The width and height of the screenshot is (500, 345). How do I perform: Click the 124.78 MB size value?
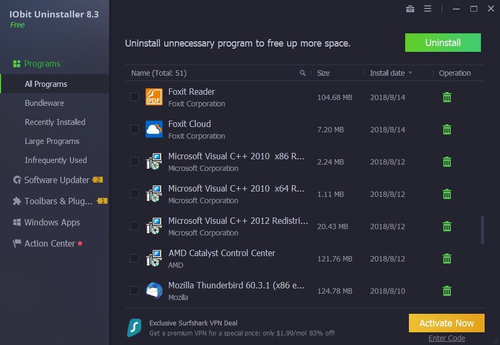click(x=335, y=291)
